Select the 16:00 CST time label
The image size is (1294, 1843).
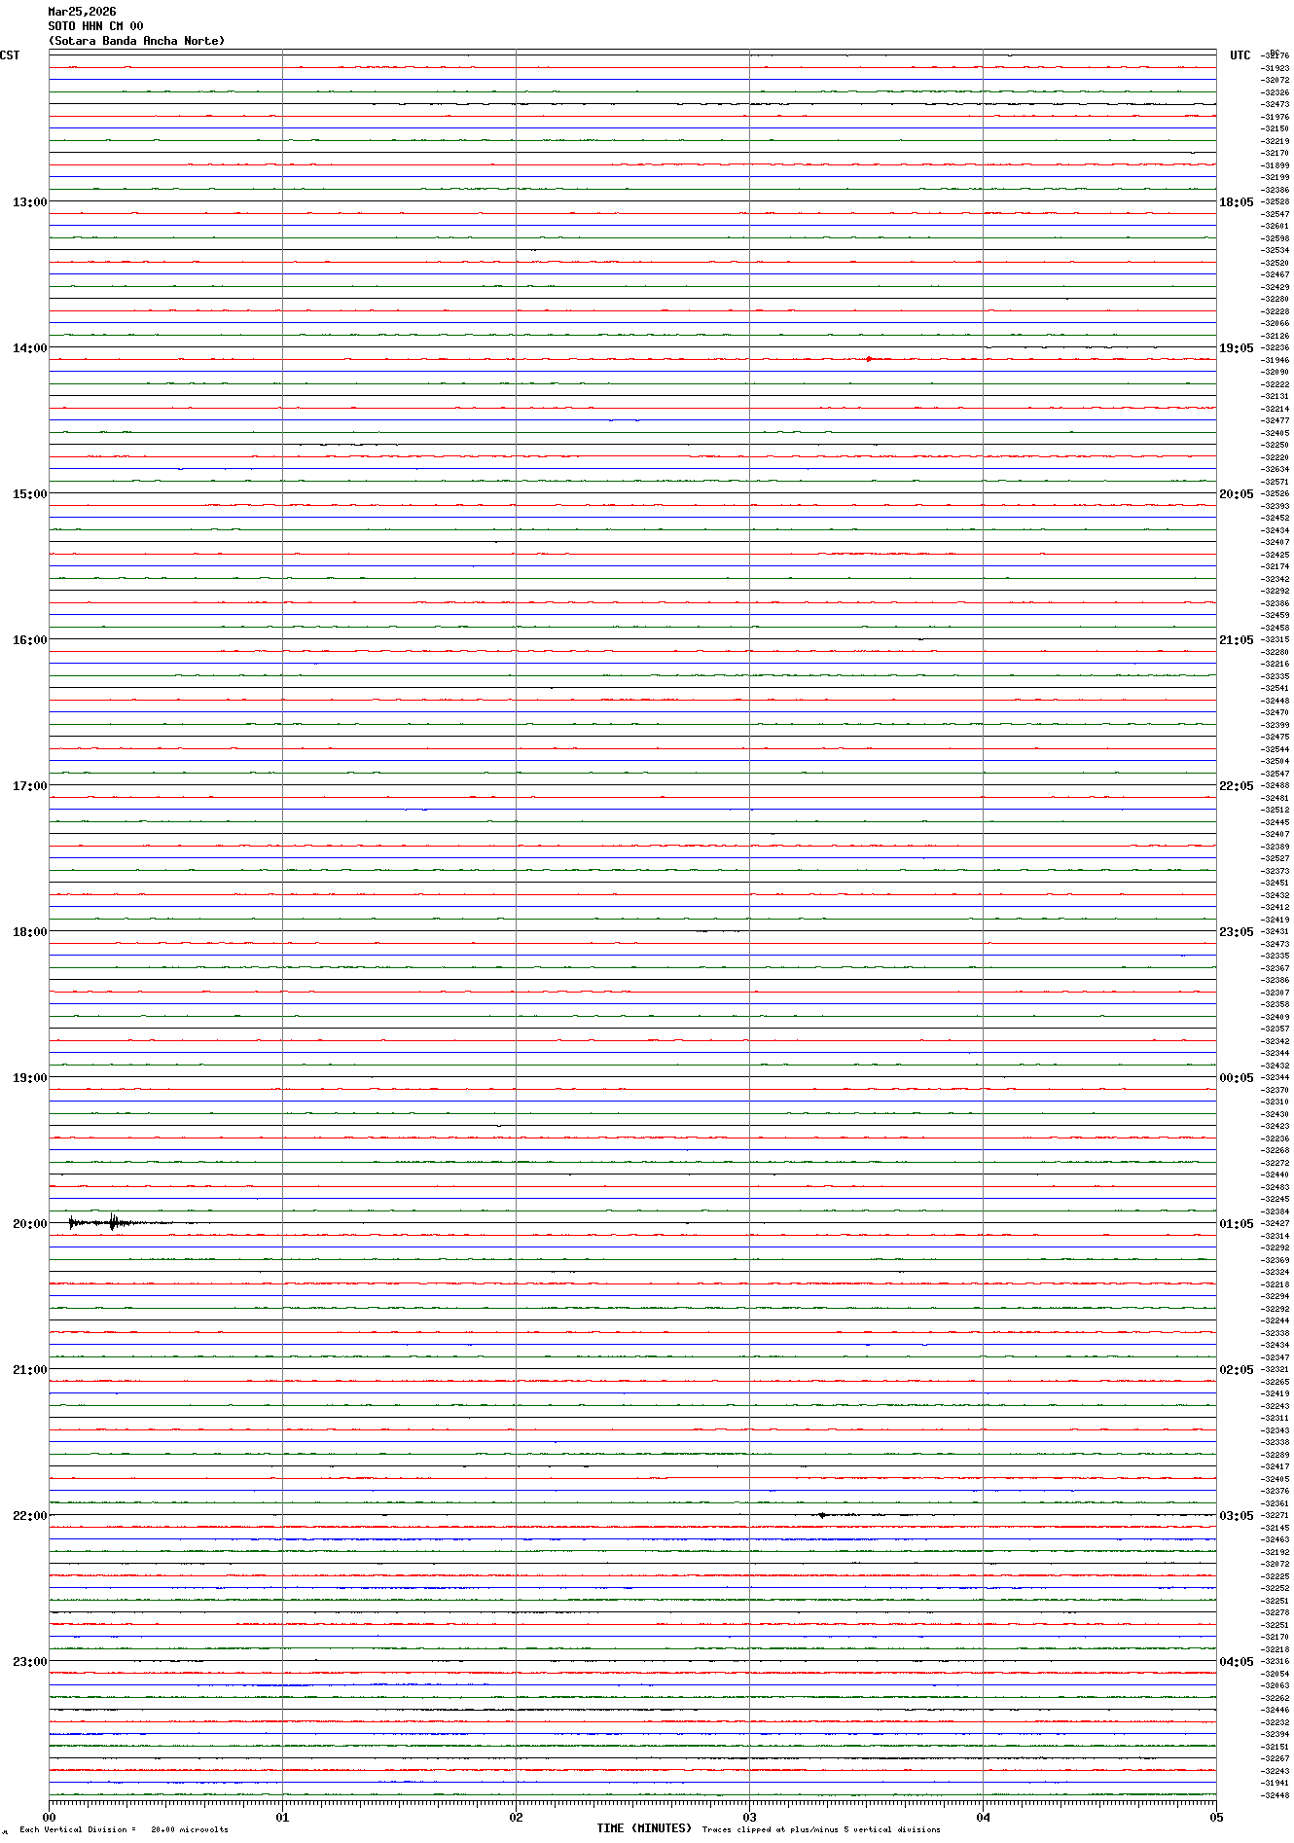point(29,640)
